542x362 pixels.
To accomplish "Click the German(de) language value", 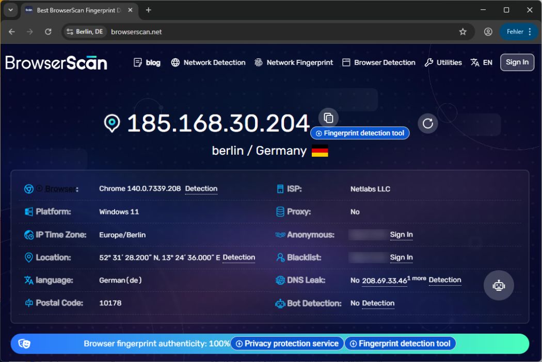I will coord(120,280).
